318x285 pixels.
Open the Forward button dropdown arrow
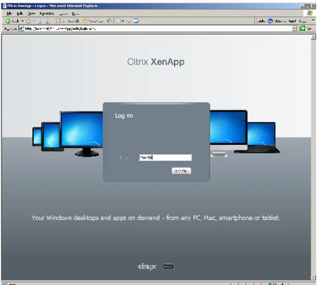click(34, 21)
